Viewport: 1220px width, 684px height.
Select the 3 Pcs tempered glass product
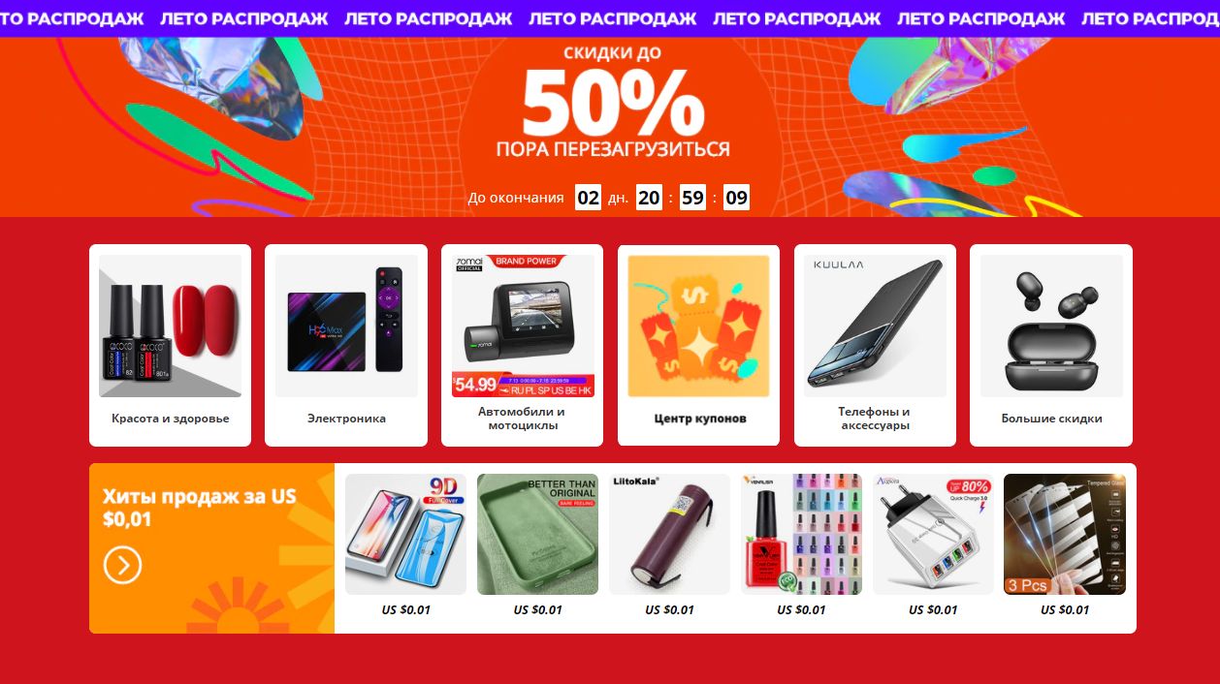click(x=1065, y=534)
